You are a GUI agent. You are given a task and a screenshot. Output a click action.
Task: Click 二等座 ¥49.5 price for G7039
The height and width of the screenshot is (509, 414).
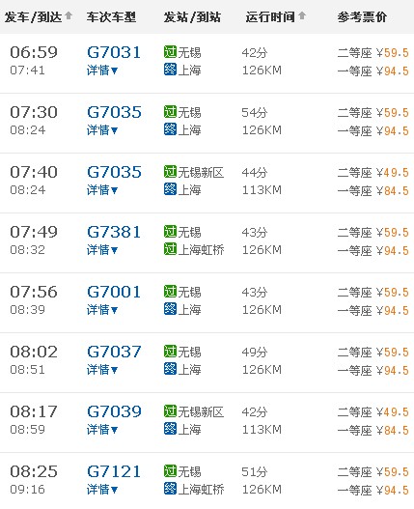coord(373,412)
